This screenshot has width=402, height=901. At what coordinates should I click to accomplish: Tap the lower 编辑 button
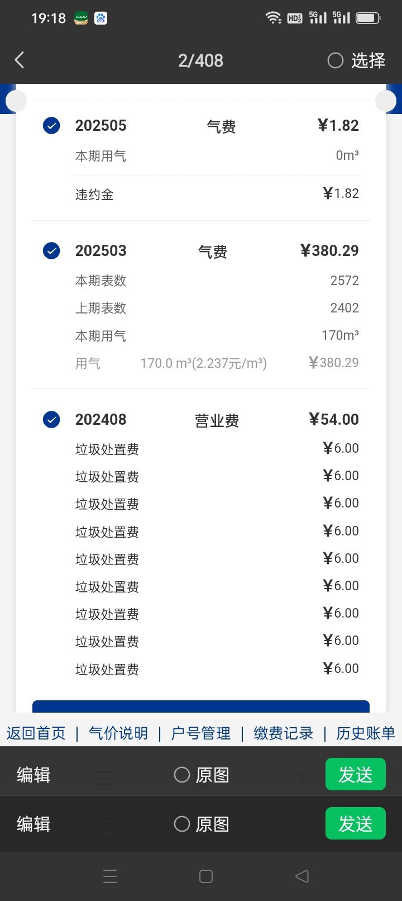click(x=33, y=824)
